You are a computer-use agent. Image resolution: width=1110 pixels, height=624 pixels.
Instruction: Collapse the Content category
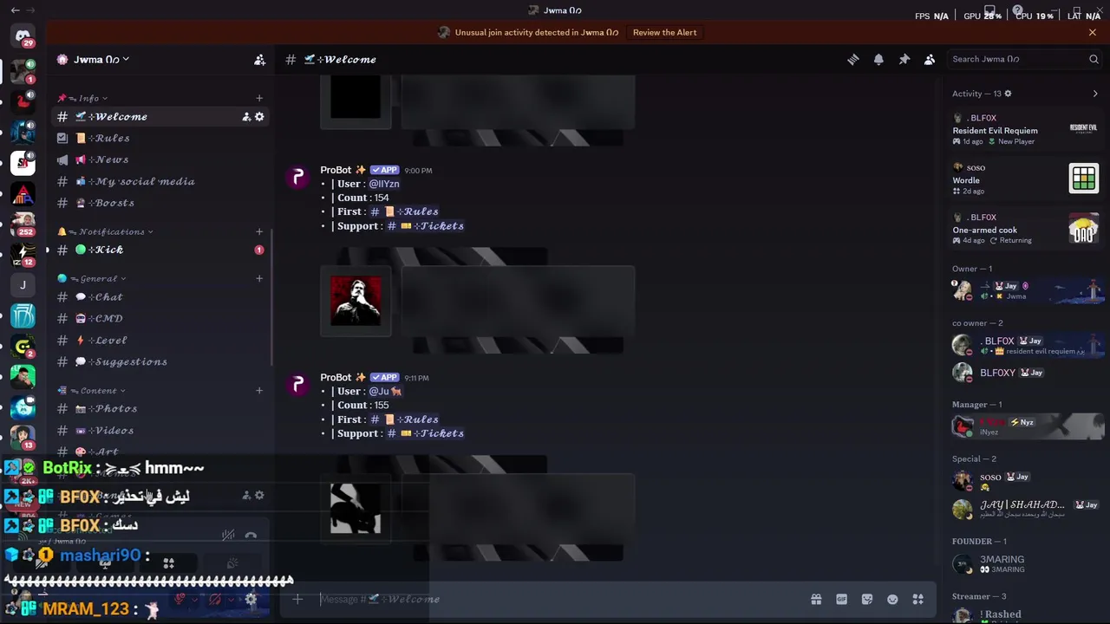92,390
